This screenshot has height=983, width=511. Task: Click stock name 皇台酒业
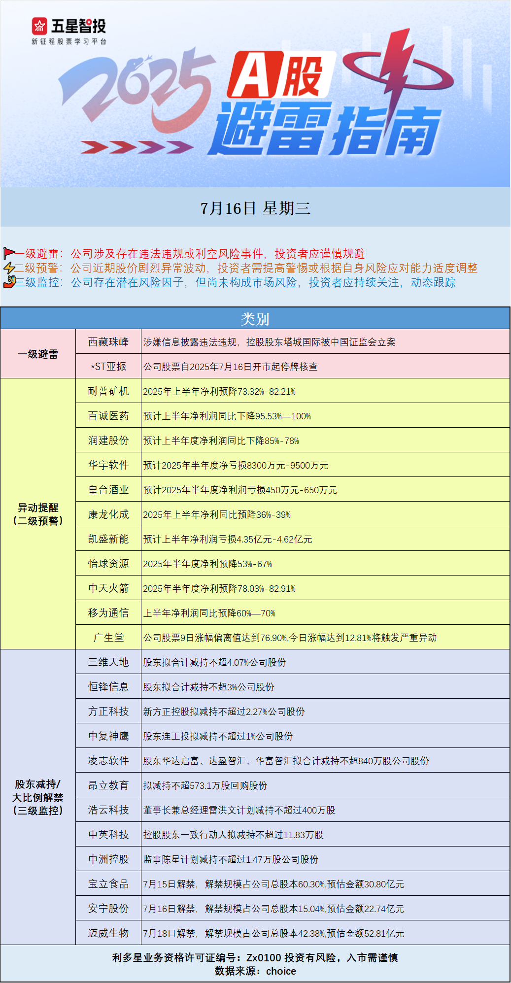[108, 490]
